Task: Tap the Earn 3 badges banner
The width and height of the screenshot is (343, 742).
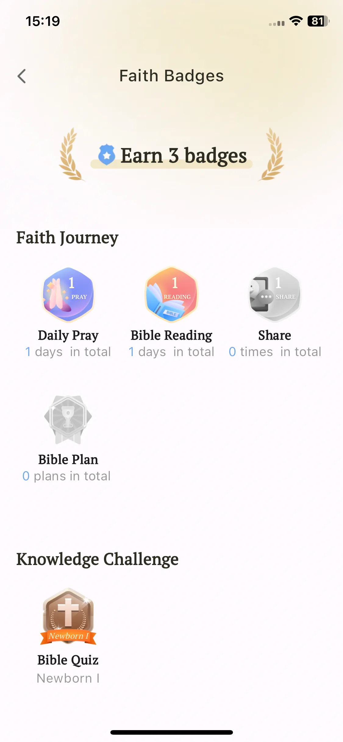Action: point(172,156)
